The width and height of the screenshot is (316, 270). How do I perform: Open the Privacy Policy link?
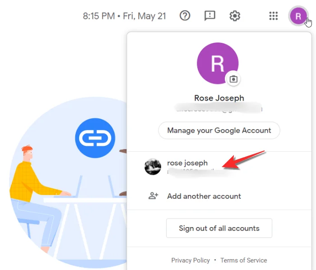(191, 261)
